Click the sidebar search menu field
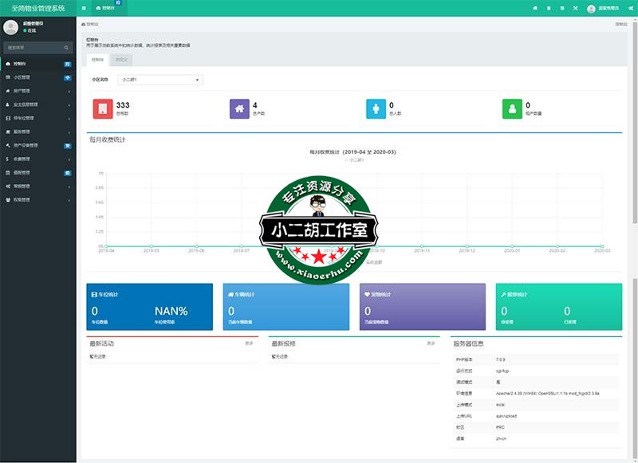Image resolution: width=638 pixels, height=463 pixels. [37, 48]
